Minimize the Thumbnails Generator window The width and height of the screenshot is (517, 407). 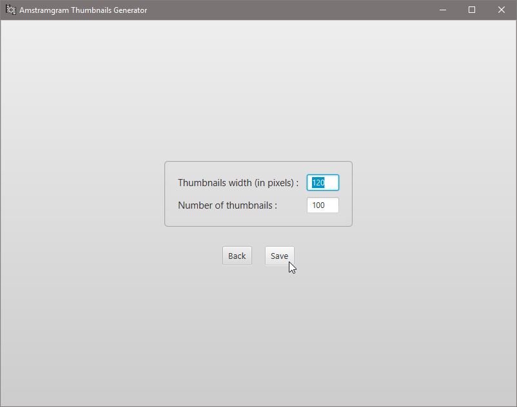pos(443,10)
